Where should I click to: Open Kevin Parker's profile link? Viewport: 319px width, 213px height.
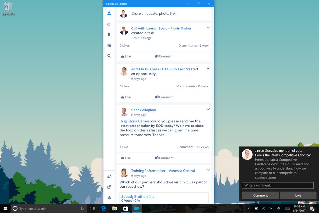[181, 28]
